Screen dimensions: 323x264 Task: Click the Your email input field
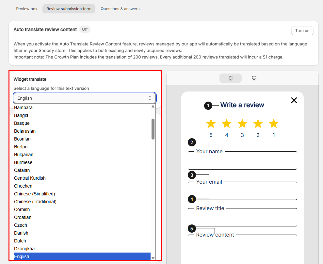pyautogui.click(x=242, y=191)
